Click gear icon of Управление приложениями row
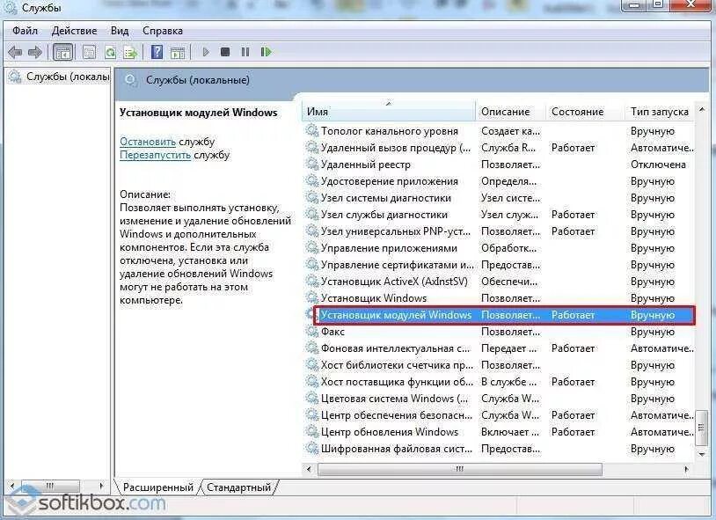This screenshot has width=716, height=520. 312,247
